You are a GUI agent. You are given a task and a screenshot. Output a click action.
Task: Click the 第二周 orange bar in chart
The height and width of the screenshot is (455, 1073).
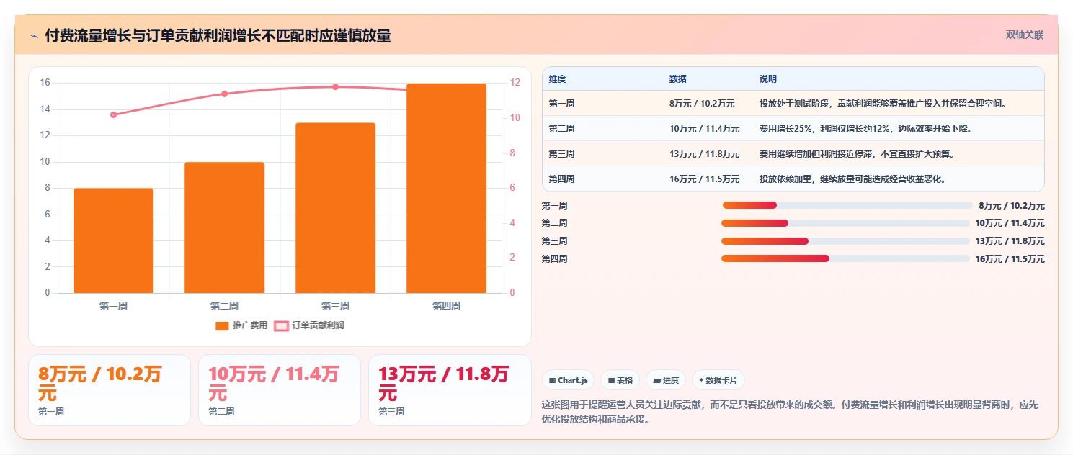coord(224,227)
